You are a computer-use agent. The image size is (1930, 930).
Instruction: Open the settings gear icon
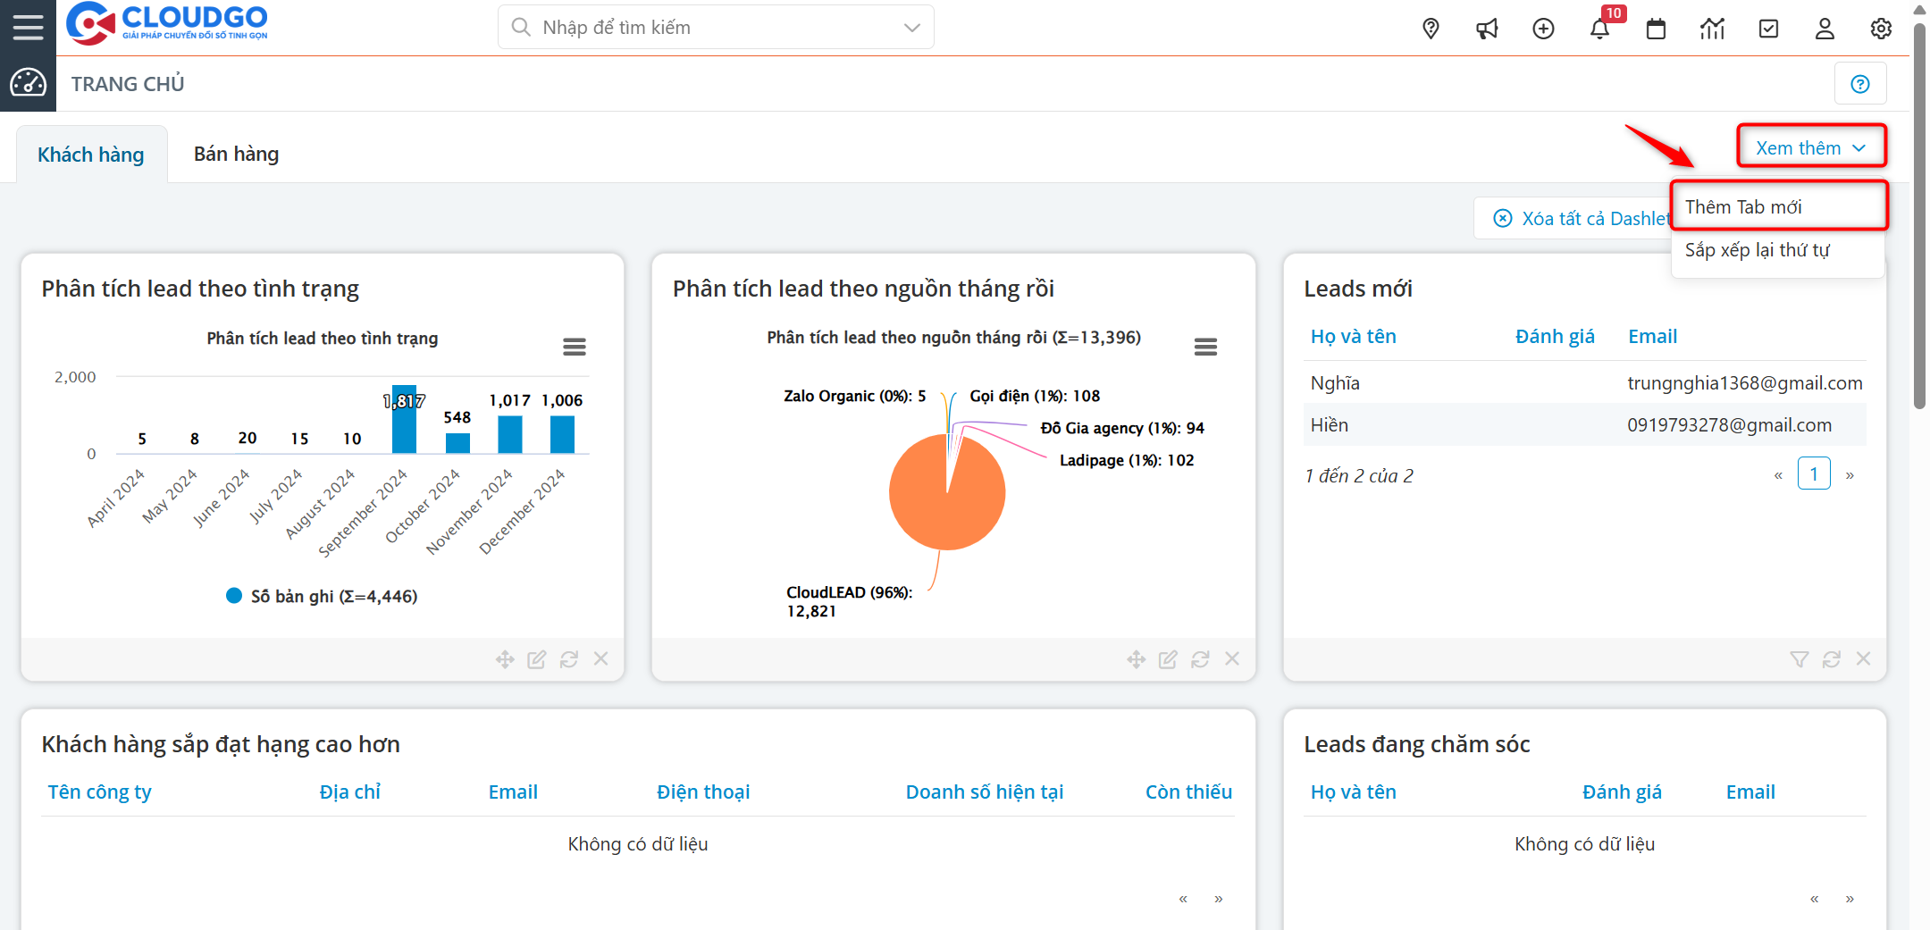1881,29
